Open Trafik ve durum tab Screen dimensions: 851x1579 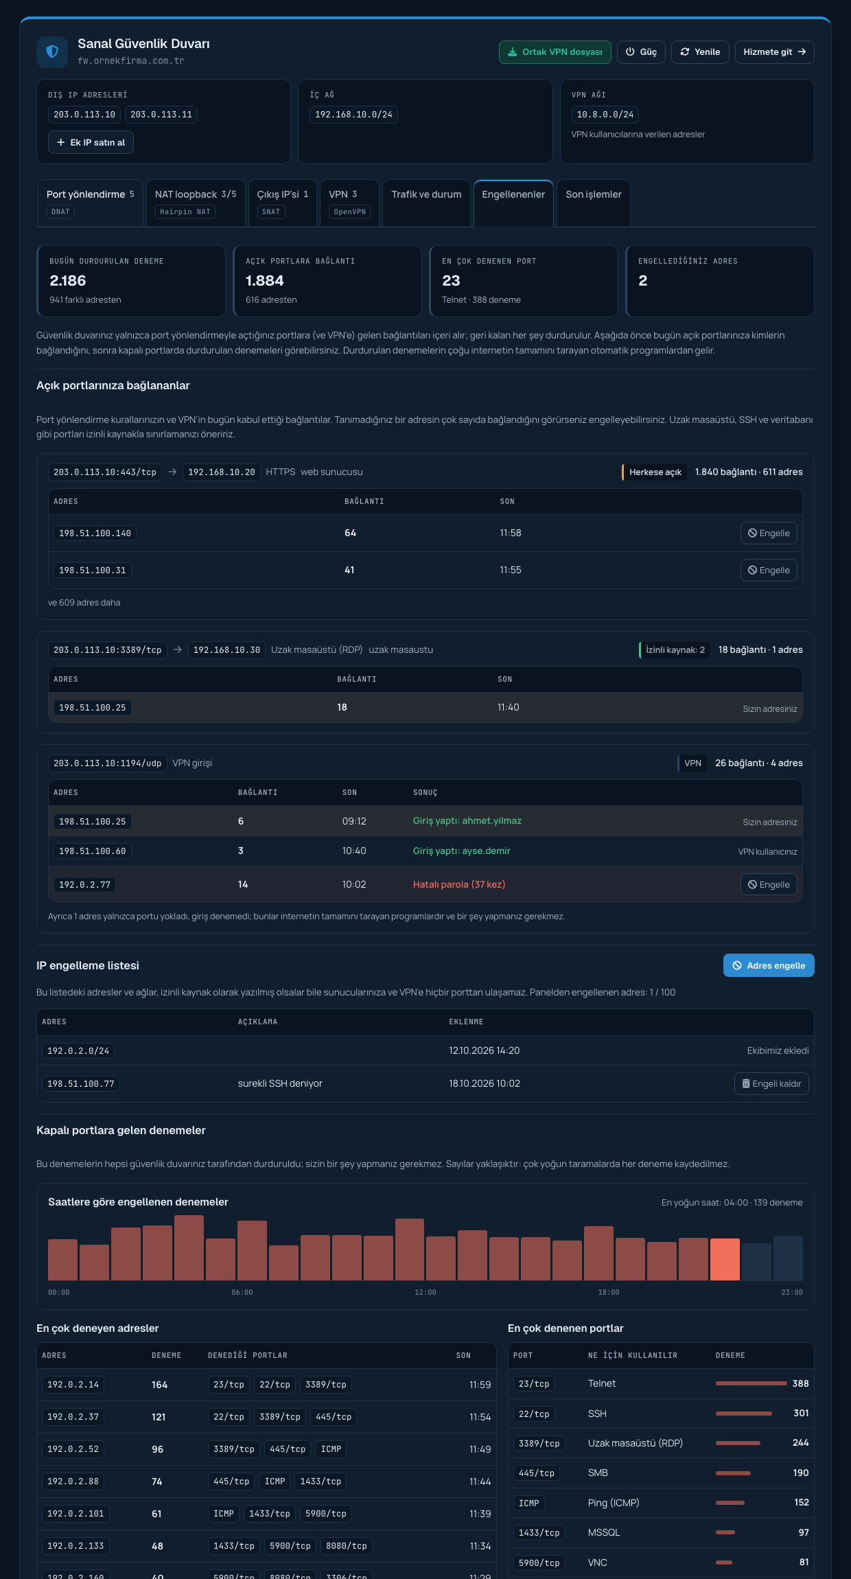pyautogui.click(x=426, y=203)
